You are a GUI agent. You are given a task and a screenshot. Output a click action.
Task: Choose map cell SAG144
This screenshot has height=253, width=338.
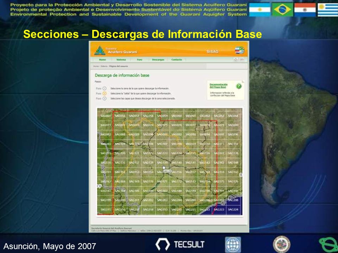[x=233, y=163]
